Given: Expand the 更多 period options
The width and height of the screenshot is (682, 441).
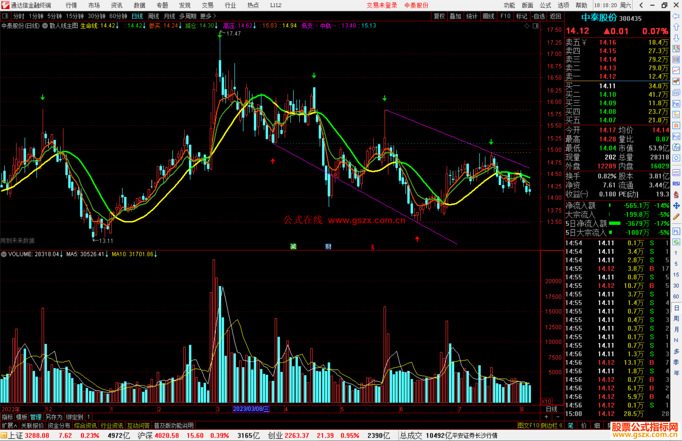Looking at the screenshot, I should [208, 16].
